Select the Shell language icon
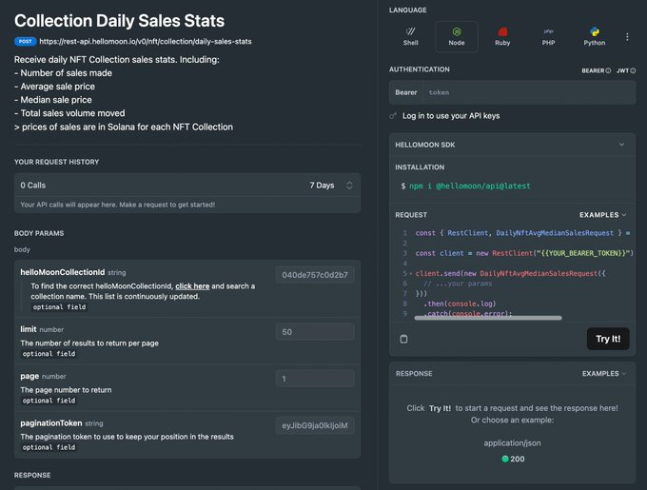Viewport: 647px width, 490px height. (x=411, y=37)
